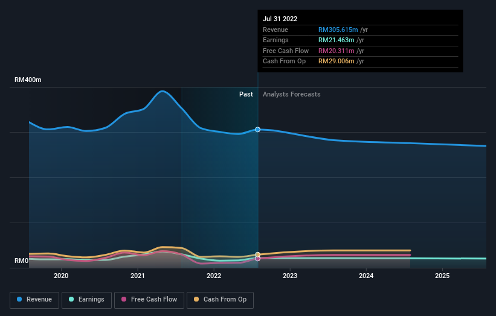Image resolution: width=496 pixels, height=316 pixels.
Task: Click the Past section label
Action: click(x=246, y=95)
